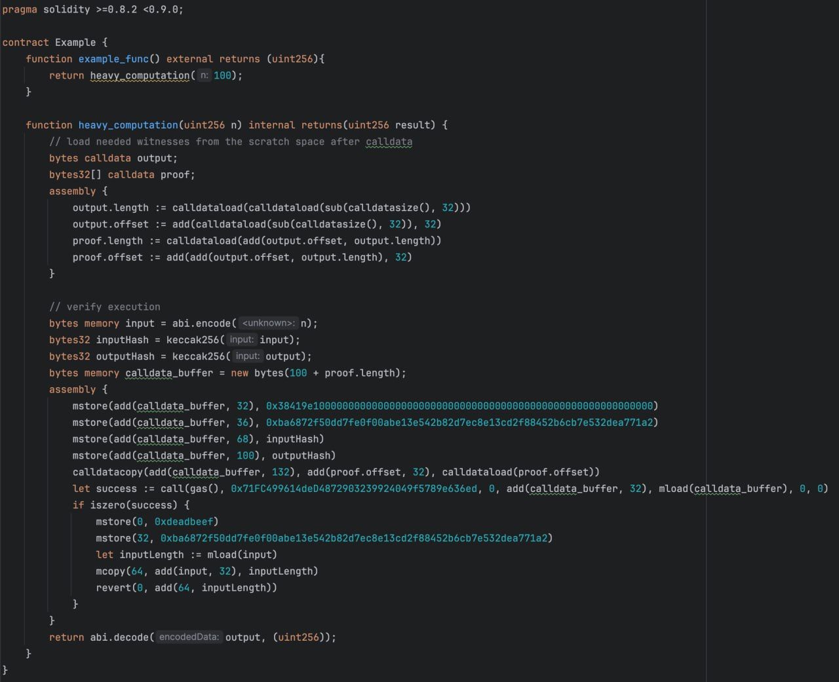Screen dimensions: 839x682
Task: Click the 'contract Example {' declaration
Action: [x=54, y=42]
